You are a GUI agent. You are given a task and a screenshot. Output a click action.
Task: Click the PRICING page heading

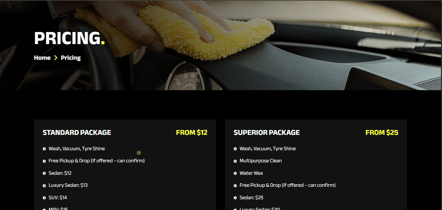pos(69,38)
